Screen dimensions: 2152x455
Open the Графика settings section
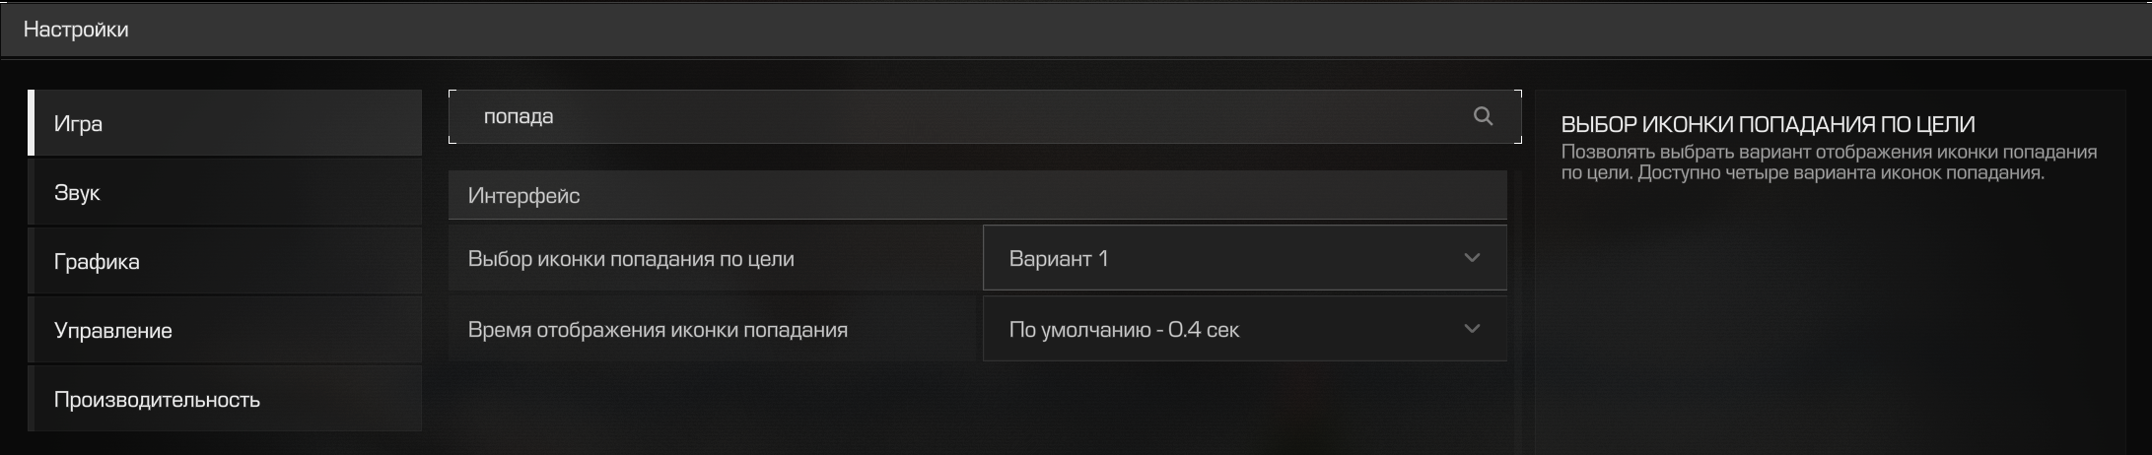(x=226, y=261)
